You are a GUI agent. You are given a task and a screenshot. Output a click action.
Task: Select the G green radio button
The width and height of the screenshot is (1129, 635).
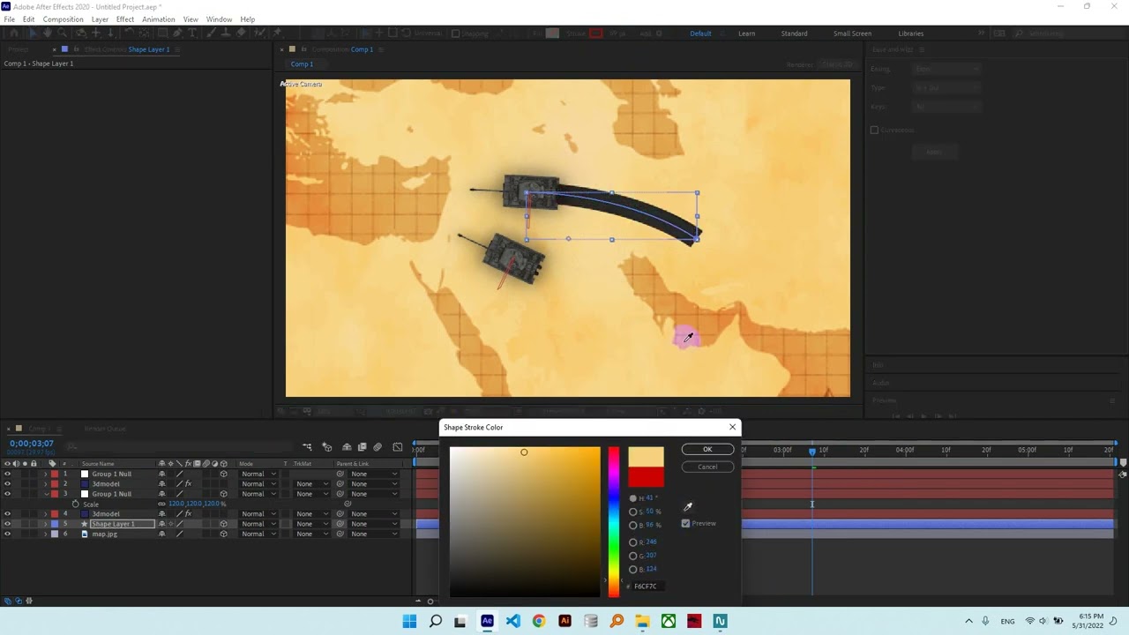pos(632,556)
